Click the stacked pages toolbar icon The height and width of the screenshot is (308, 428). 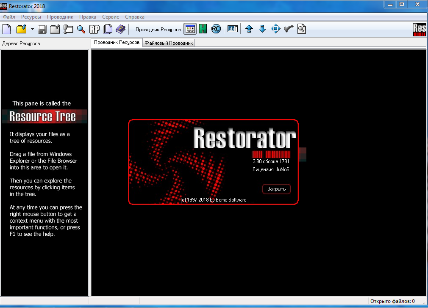point(108,29)
